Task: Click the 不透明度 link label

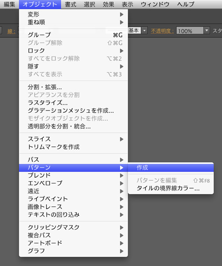Action: [163, 31]
